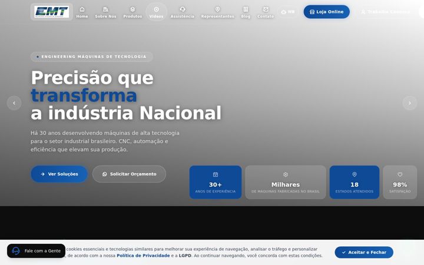This screenshot has height=265, width=424.
Task: Open the Vídeos section
Action: pyautogui.click(x=156, y=12)
